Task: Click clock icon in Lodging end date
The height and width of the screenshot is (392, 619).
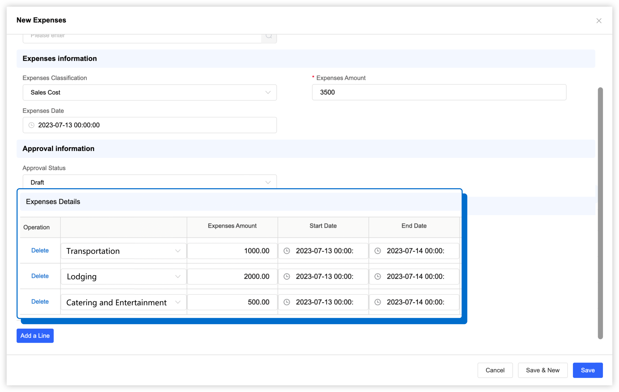Action: (378, 276)
